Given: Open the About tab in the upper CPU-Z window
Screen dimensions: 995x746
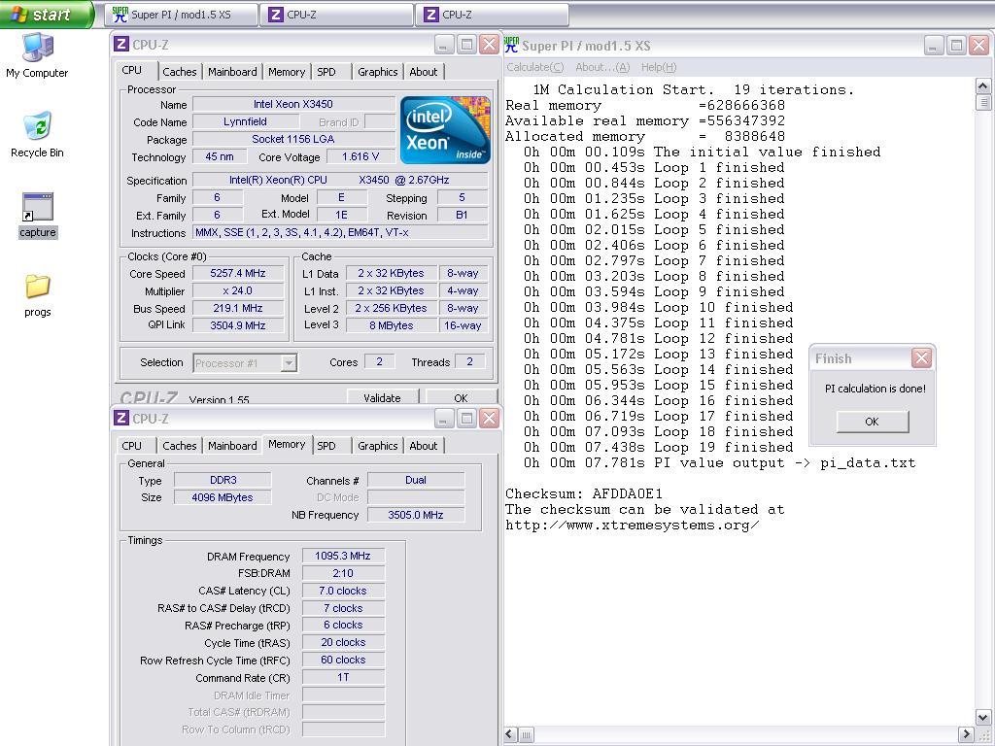Looking at the screenshot, I should coord(424,72).
